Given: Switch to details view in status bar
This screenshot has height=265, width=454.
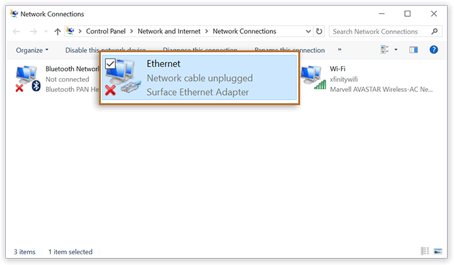Looking at the screenshot, I should point(425,251).
